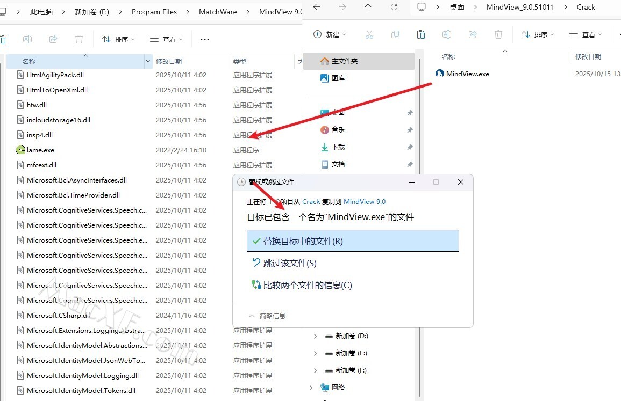The width and height of the screenshot is (621, 401).
Task: Unpin the 下载 folder using its pin icon
Action: pos(410,147)
